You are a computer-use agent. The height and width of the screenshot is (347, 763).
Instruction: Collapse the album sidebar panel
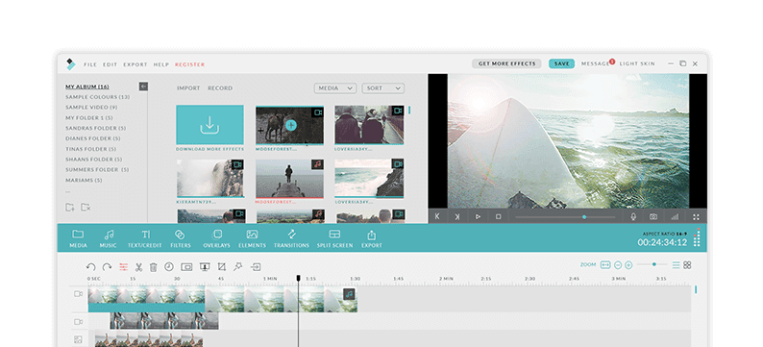[x=143, y=87]
